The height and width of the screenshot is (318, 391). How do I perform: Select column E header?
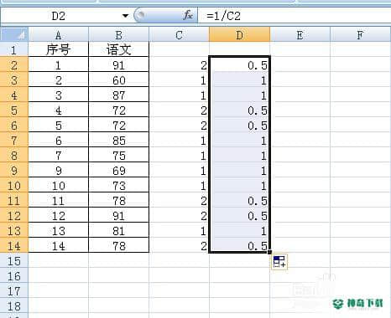pos(300,35)
